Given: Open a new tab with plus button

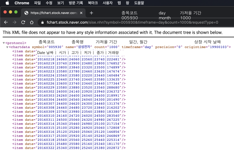Looking at the screenshot, I should coord(91,13).
